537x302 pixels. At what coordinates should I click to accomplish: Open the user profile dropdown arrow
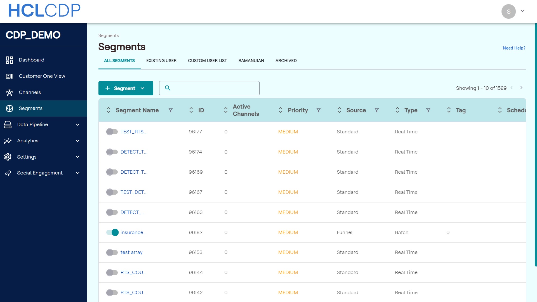coord(522,11)
